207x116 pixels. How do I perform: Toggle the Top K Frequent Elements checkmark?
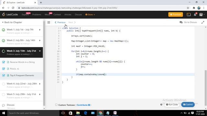point(4,75)
